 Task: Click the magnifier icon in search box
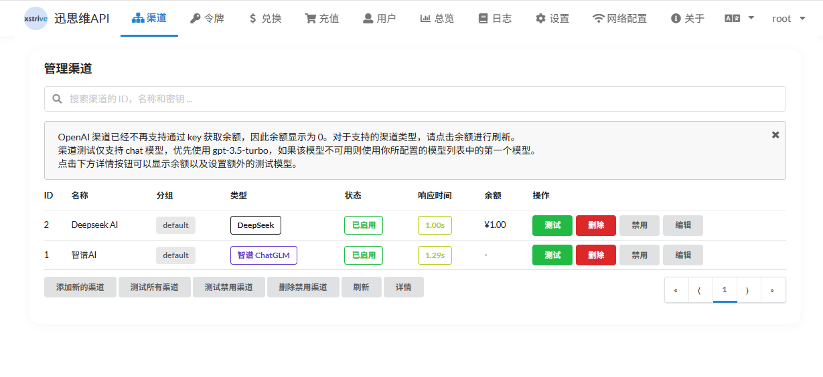(x=58, y=99)
